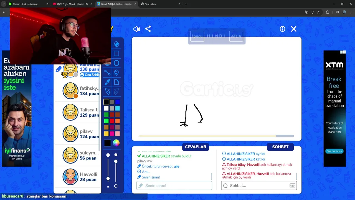Open the Chrome profile avatar
Screen dimensions: 355x200
point(344,12)
